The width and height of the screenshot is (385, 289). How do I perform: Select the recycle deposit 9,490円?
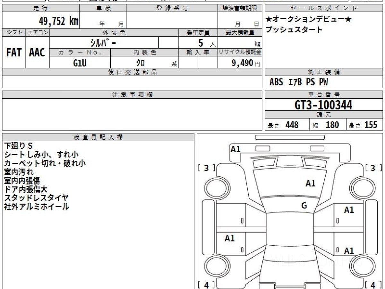(246, 63)
